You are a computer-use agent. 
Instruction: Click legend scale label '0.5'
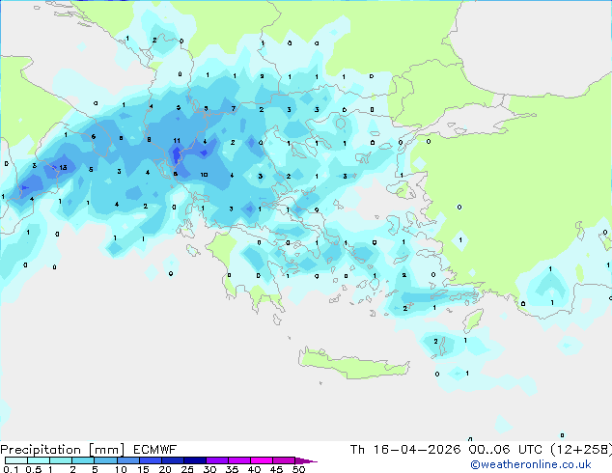pos(34,469)
